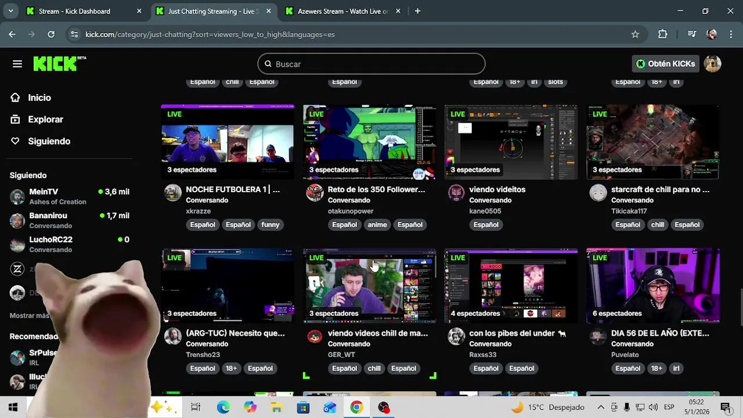Open a new browser tab
The image size is (743, 418).
point(417,11)
